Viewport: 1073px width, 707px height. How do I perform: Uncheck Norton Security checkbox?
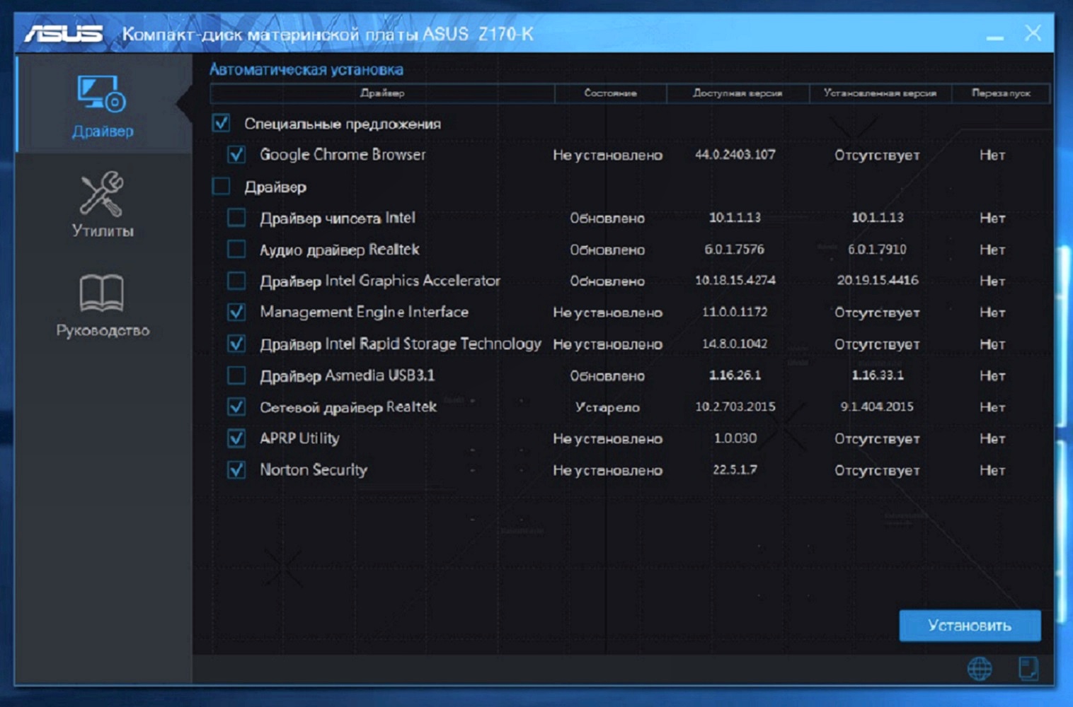click(x=236, y=469)
